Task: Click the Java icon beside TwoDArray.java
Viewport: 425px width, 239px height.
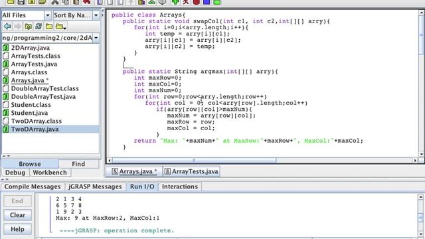Action: point(6,129)
